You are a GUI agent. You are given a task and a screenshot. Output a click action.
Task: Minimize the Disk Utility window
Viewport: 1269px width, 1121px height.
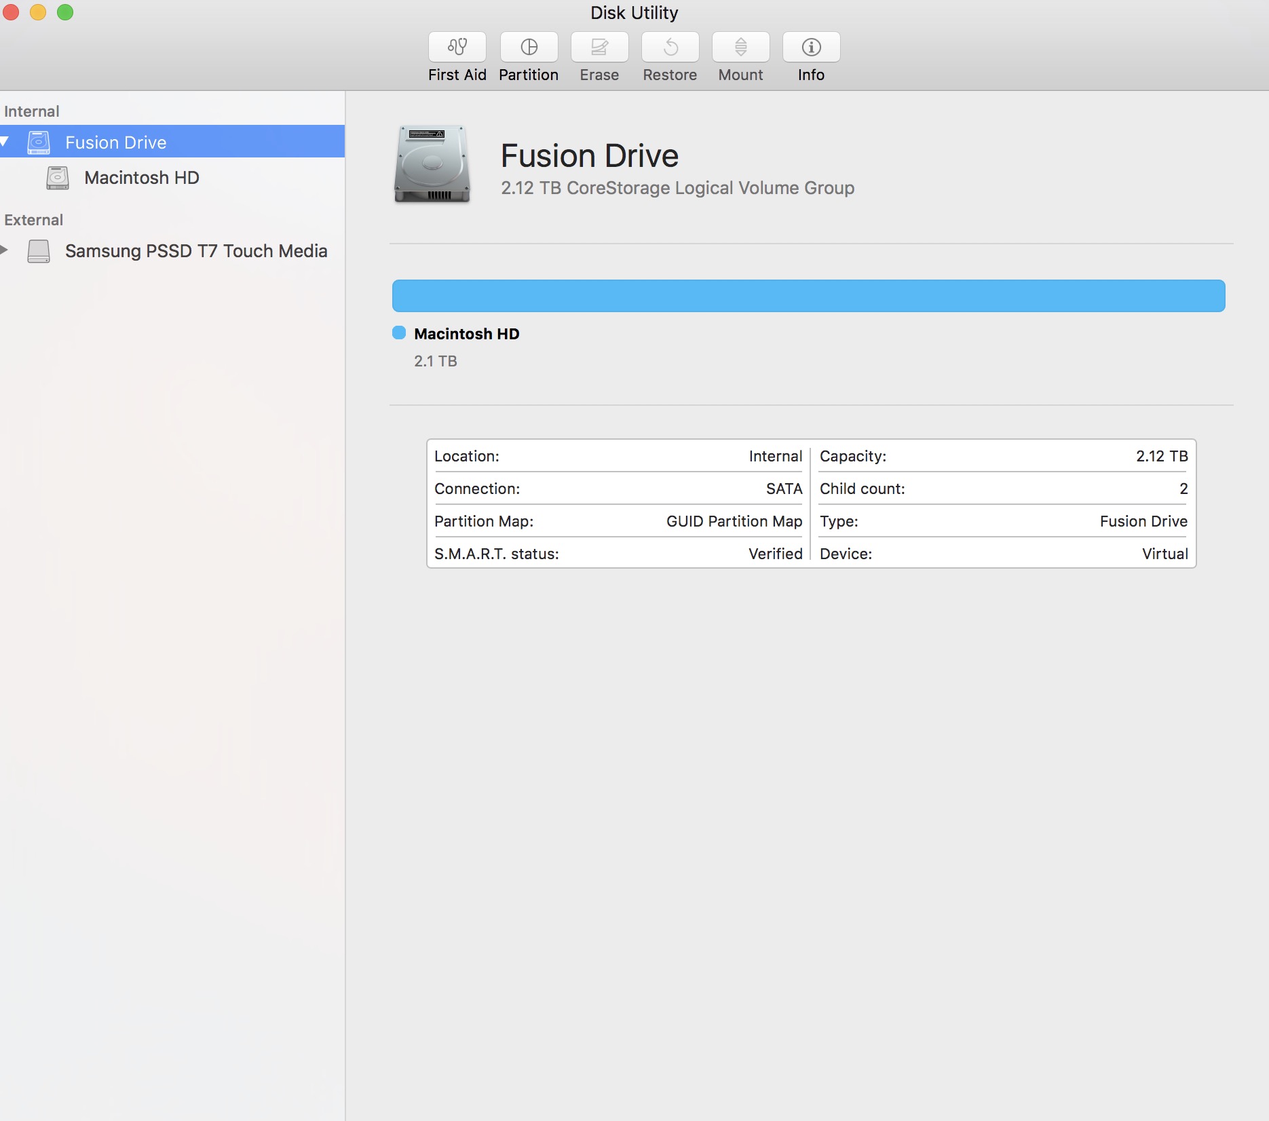click(x=38, y=12)
